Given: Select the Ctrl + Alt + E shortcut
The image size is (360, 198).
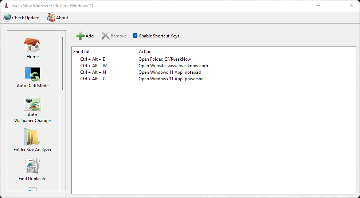Looking at the screenshot, I should tap(93, 59).
